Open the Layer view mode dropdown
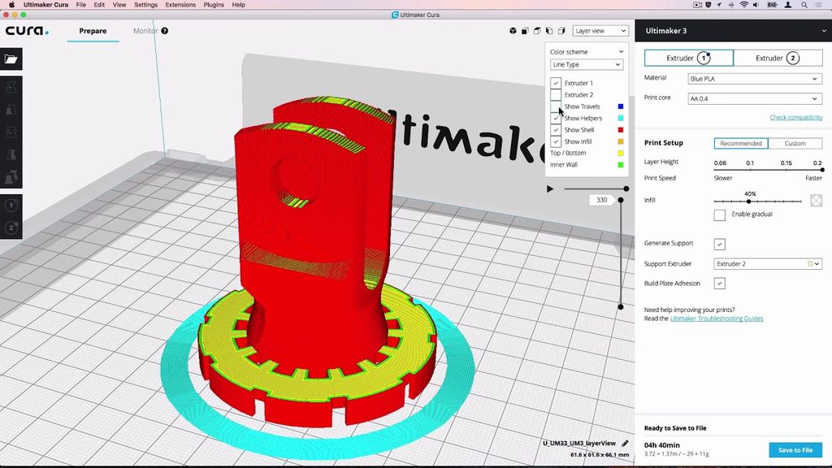This screenshot has width=832, height=468. [x=600, y=31]
